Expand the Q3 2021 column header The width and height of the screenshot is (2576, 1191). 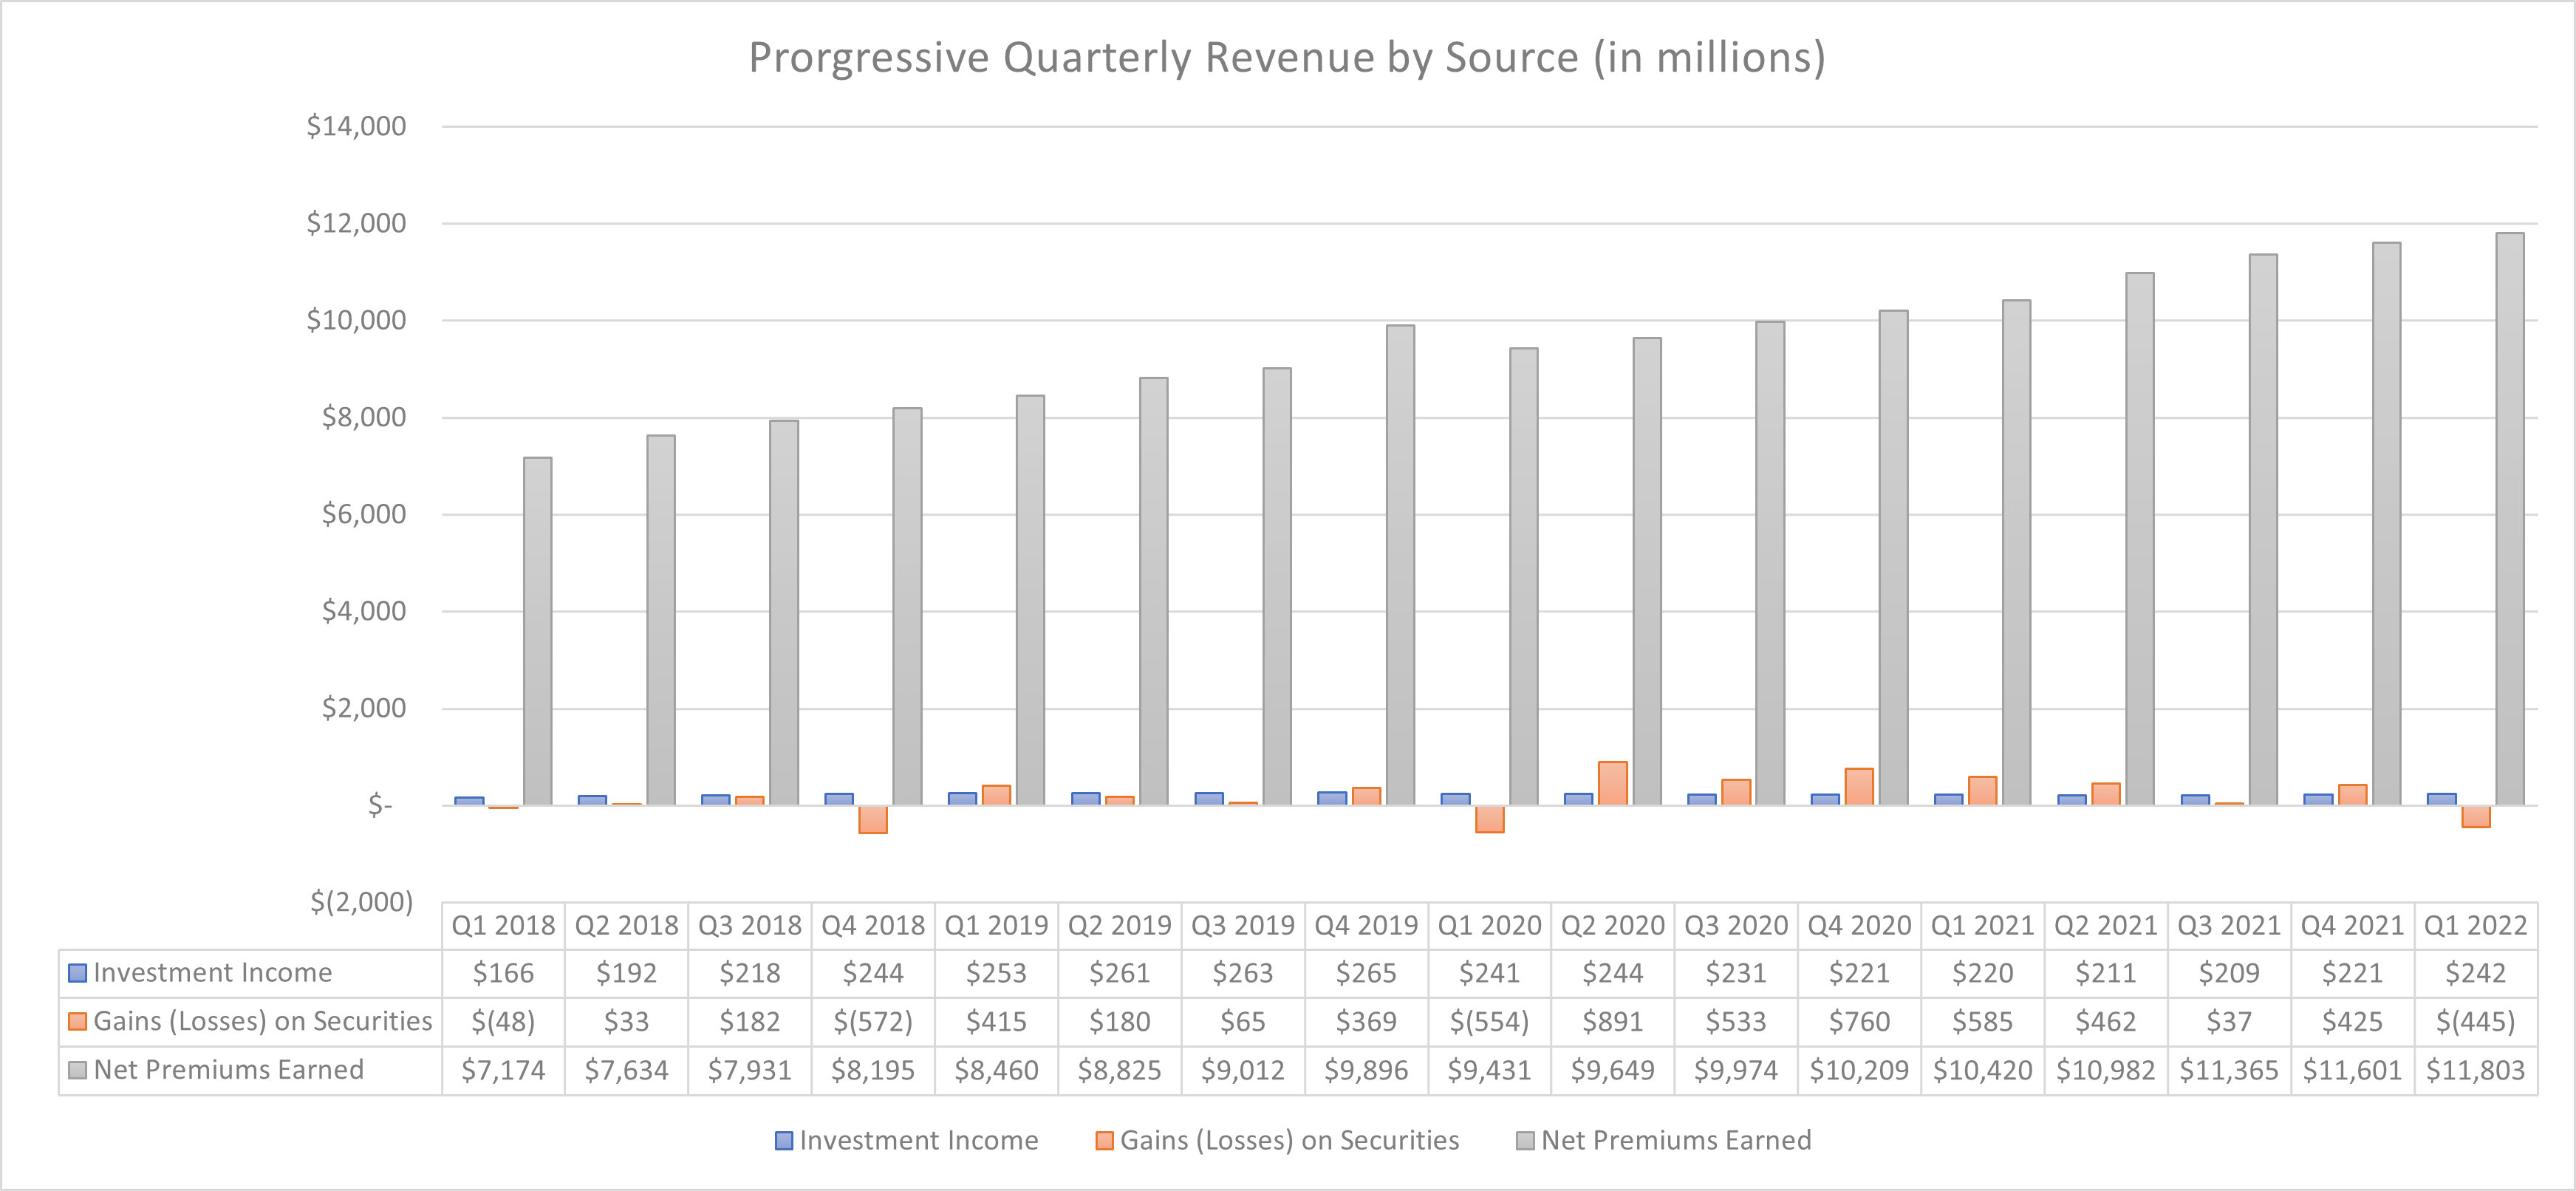tap(2227, 925)
